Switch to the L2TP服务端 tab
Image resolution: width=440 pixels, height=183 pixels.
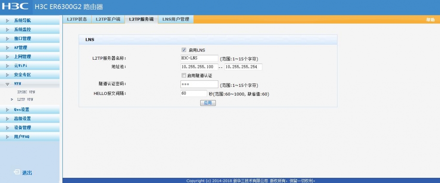[x=141, y=19]
